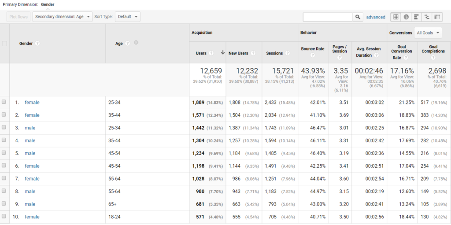This screenshot has width=451, height=225.
Task: Click the 46.47% bounce rate cell
Action: [x=318, y=128]
